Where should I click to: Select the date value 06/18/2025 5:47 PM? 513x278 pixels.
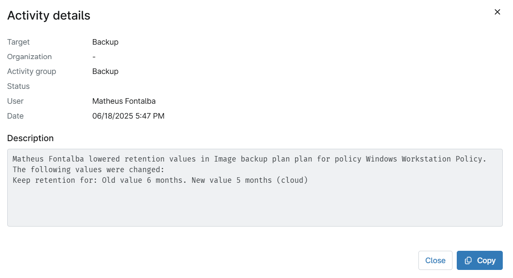point(128,116)
